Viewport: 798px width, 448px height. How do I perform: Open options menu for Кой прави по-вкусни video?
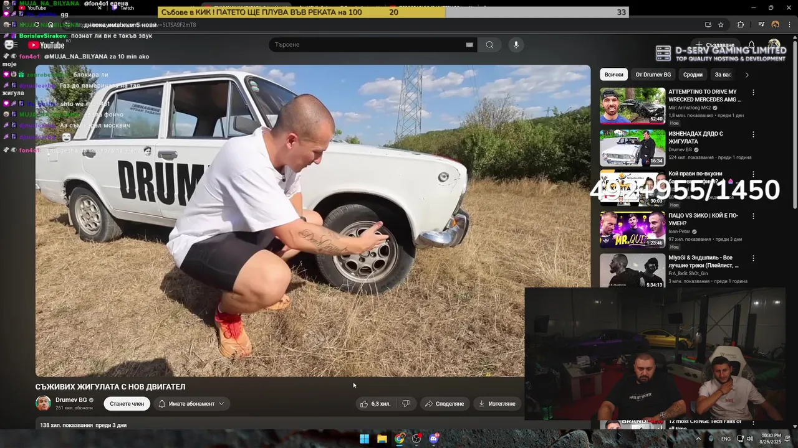(753, 175)
